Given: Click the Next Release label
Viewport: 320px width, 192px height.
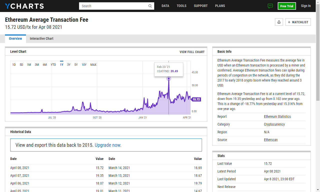Looking at the screenshot, I should coord(226,187).
